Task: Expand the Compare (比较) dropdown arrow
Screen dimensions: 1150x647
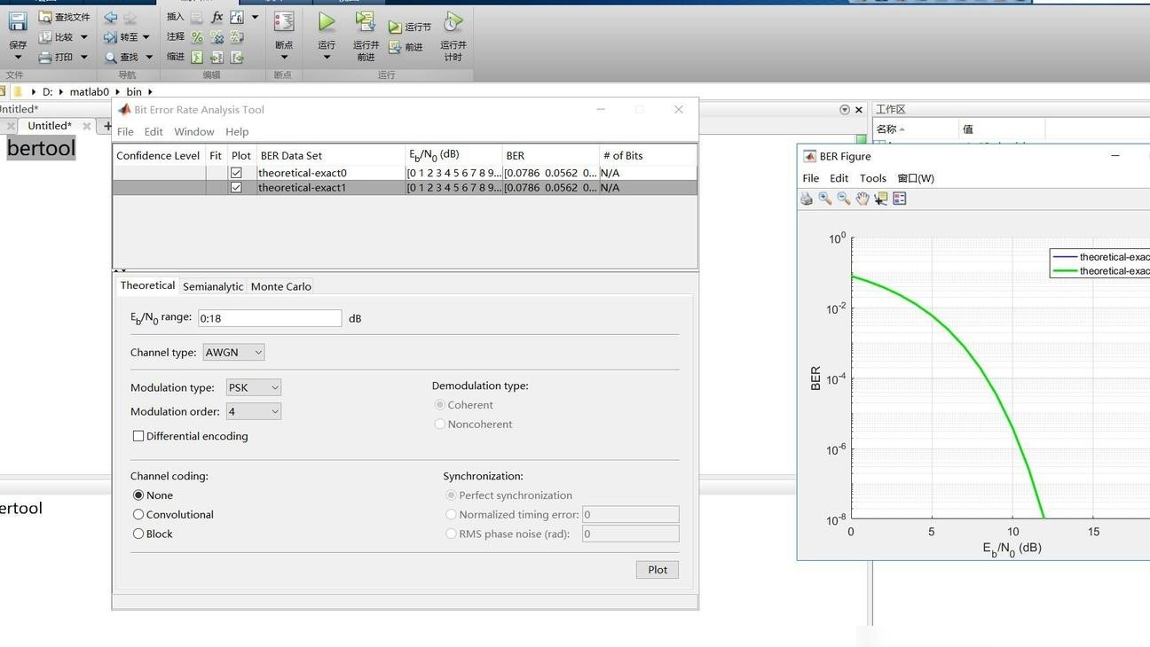Action: 84,37
